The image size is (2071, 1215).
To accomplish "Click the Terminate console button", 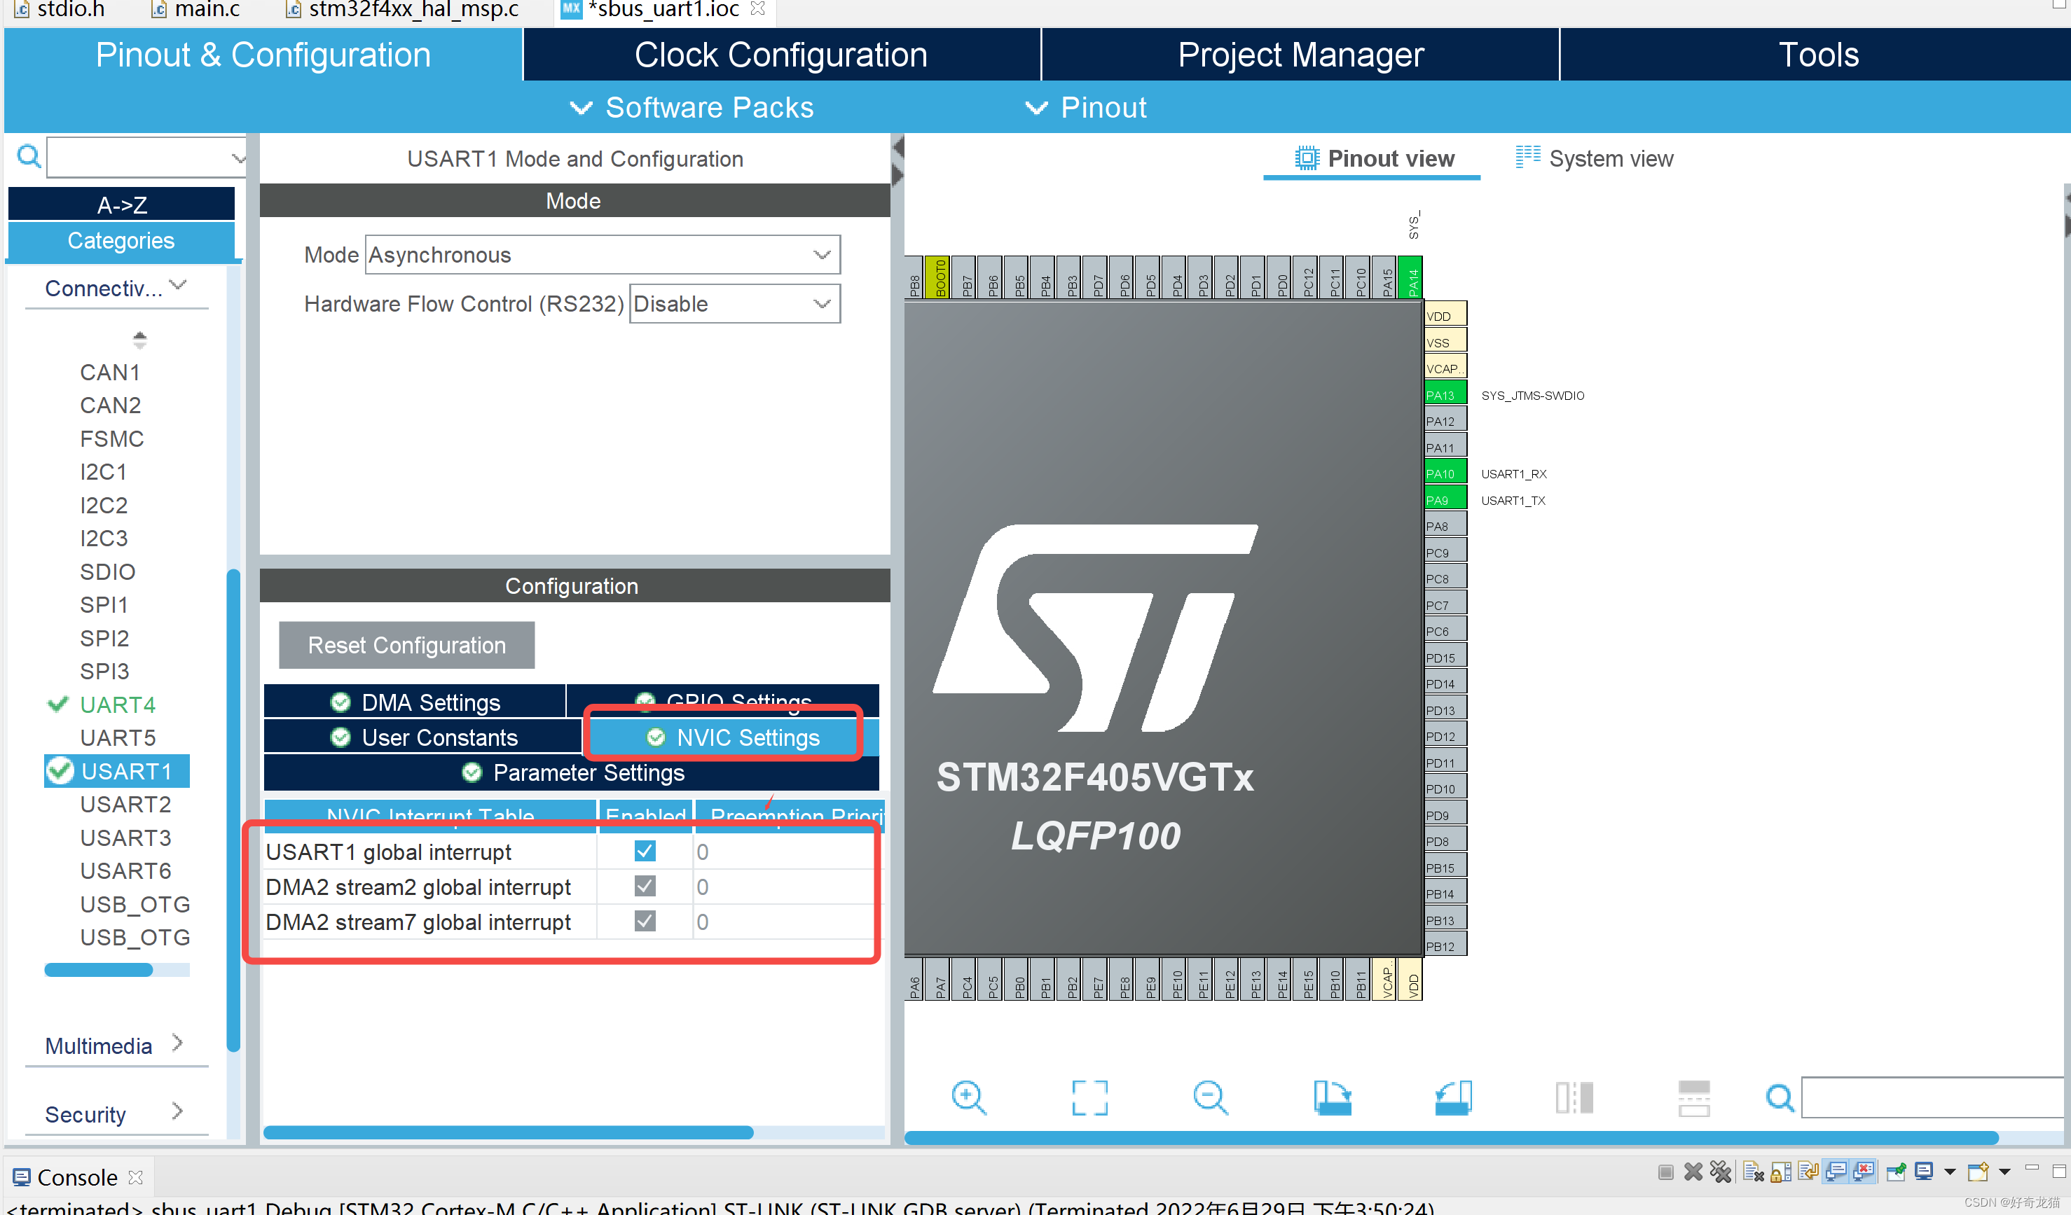I will coord(1665,1172).
